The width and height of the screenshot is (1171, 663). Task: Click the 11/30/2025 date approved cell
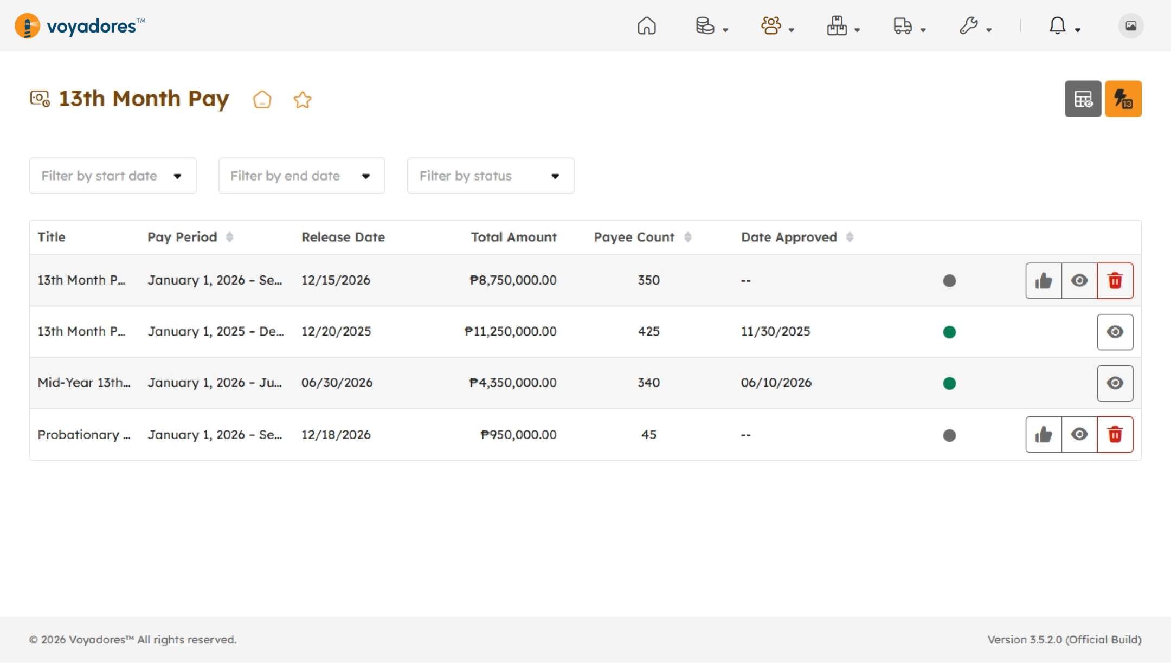click(x=775, y=331)
